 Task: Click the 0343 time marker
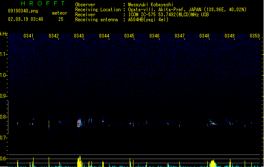[79, 36]
